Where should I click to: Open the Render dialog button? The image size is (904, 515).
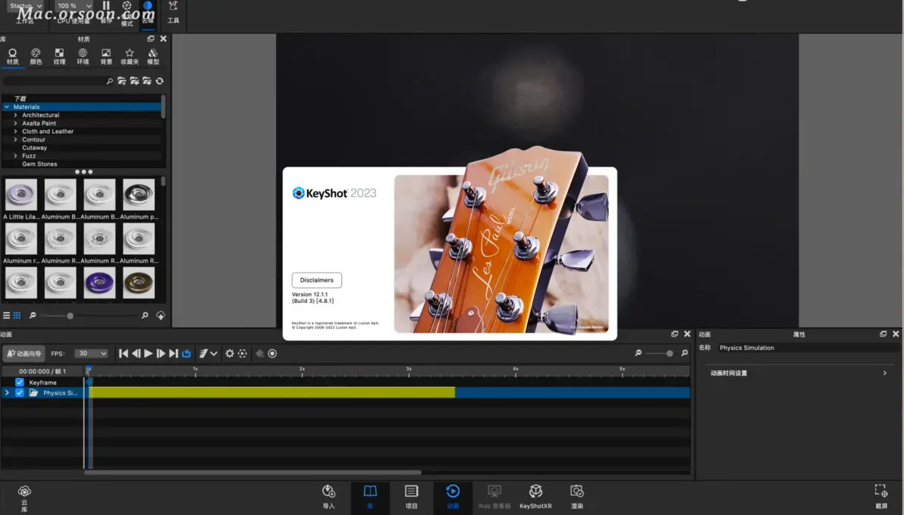[x=577, y=497]
